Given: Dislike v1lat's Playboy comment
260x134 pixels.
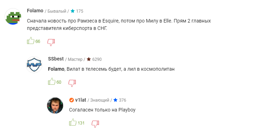Looking at the screenshot, I should [95, 124].
